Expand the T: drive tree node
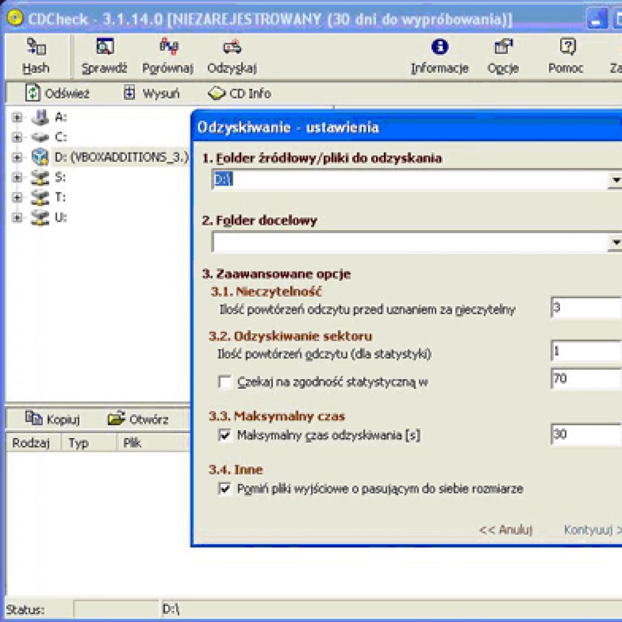 click(x=16, y=197)
